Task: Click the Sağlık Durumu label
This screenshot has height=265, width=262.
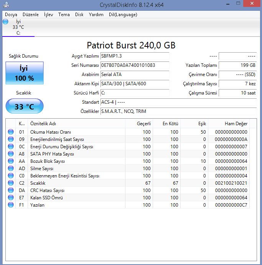Action: point(23,56)
